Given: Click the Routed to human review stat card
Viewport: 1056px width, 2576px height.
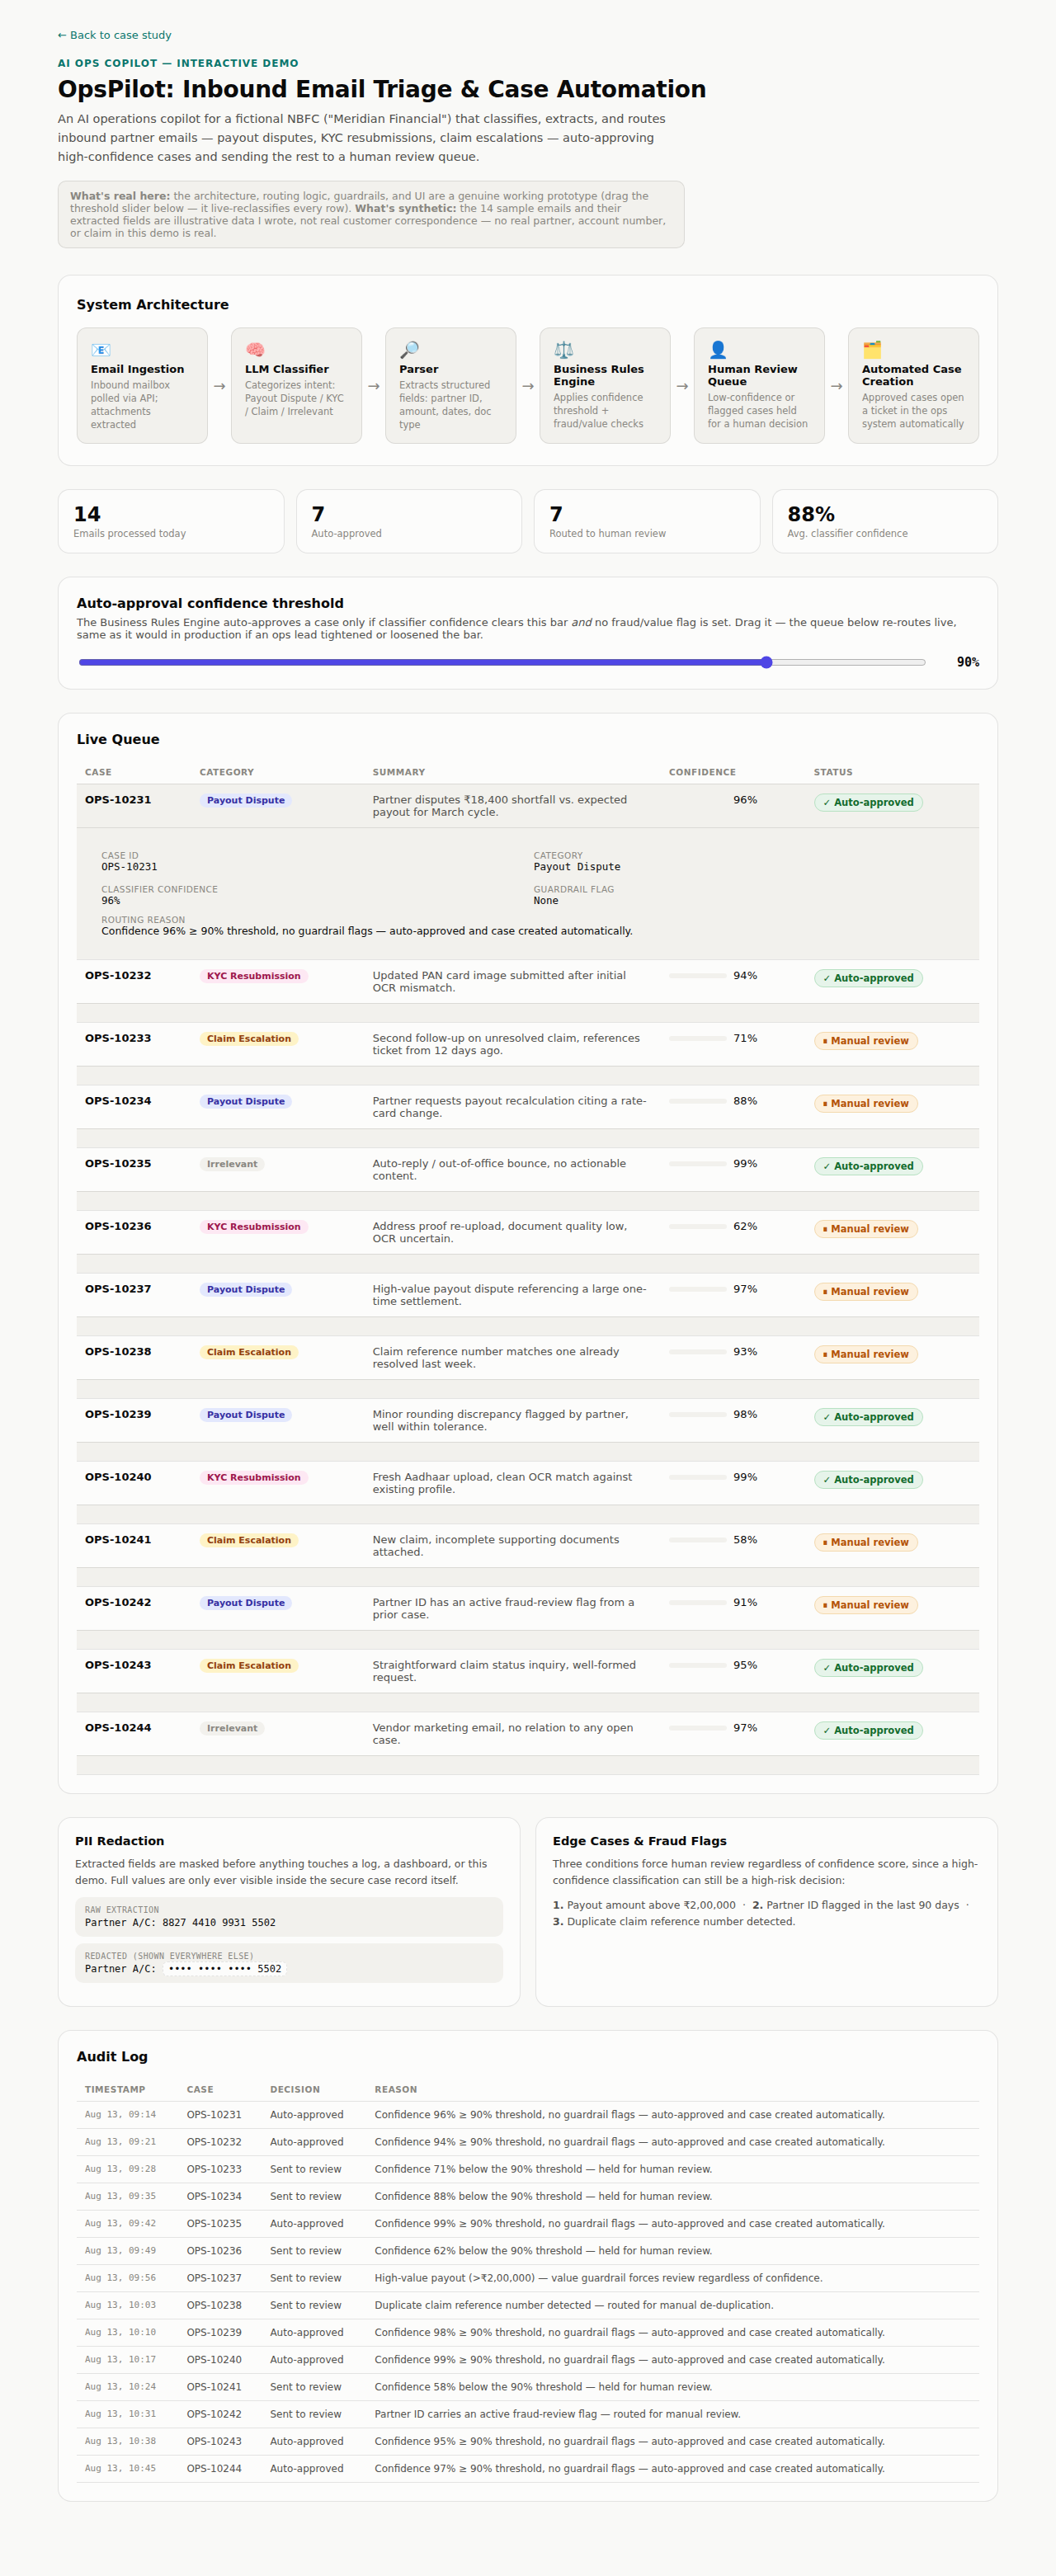Looking at the screenshot, I should click(647, 521).
